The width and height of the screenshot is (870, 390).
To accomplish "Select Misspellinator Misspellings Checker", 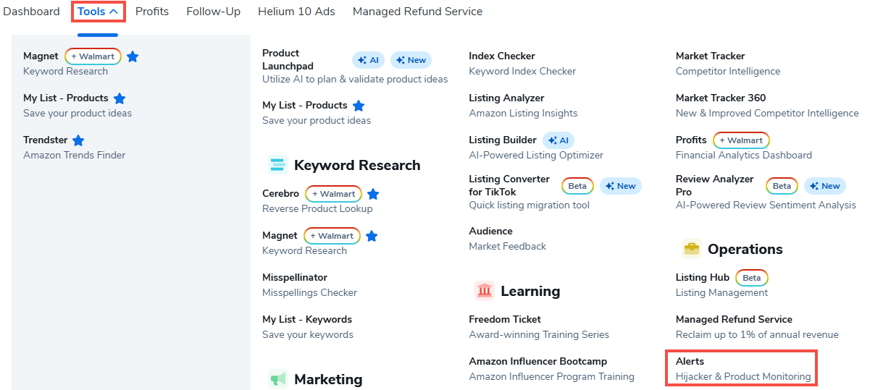I will click(x=295, y=278).
